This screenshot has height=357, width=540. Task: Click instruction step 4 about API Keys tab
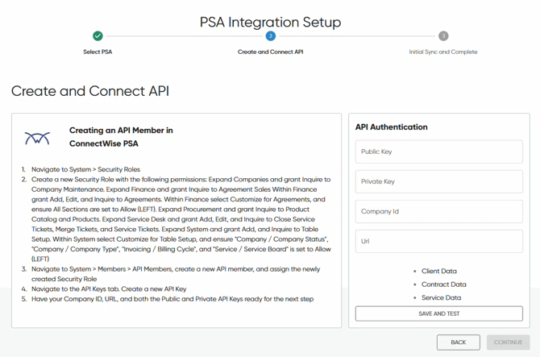[x=109, y=289]
